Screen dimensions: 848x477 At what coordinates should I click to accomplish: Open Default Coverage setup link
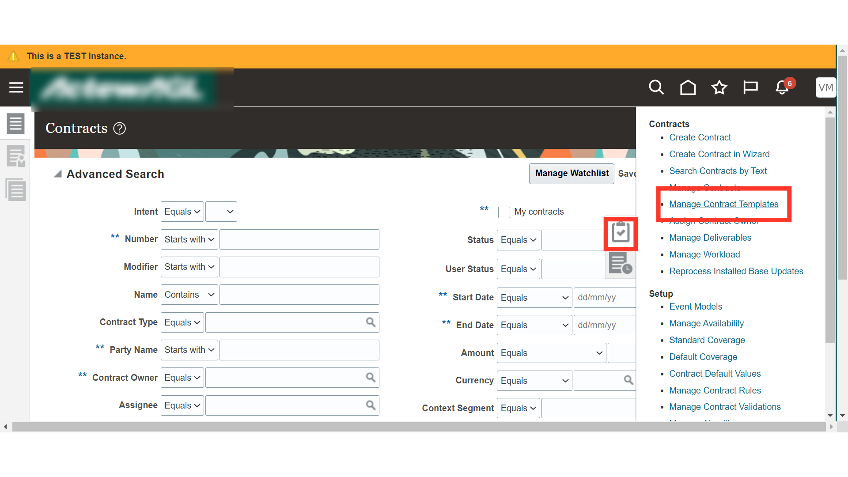coord(703,357)
